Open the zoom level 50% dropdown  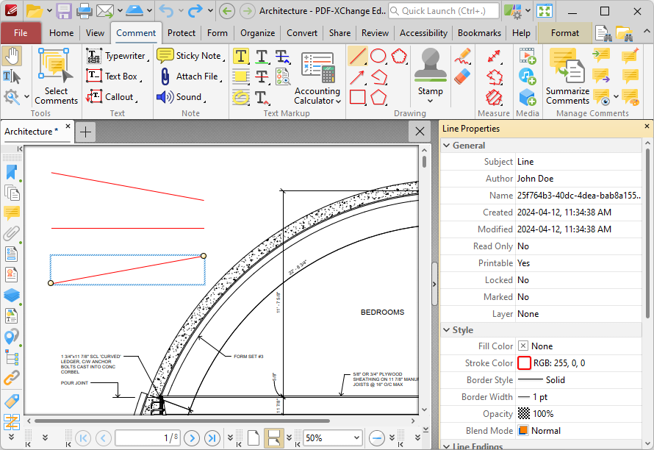356,438
